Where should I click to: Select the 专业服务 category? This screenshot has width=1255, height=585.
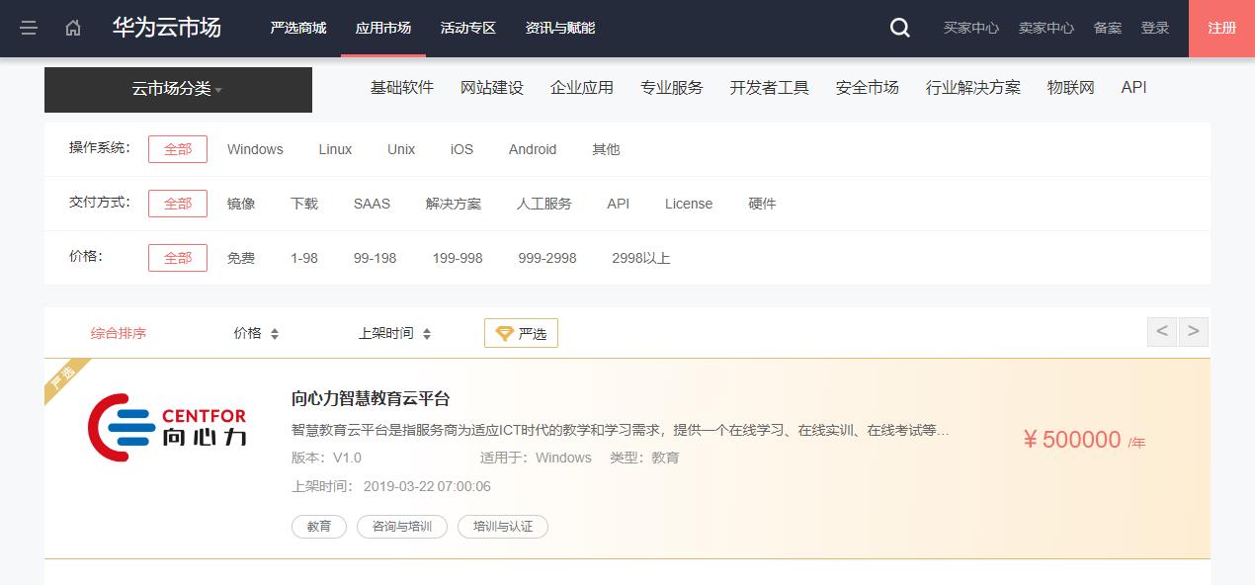click(x=672, y=87)
